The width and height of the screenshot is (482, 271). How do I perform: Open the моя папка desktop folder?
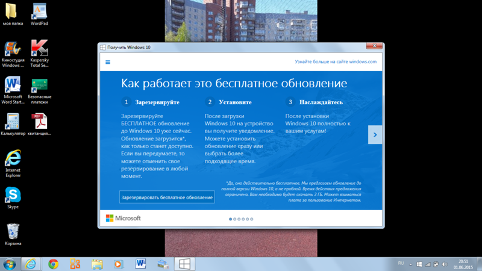coord(13,14)
